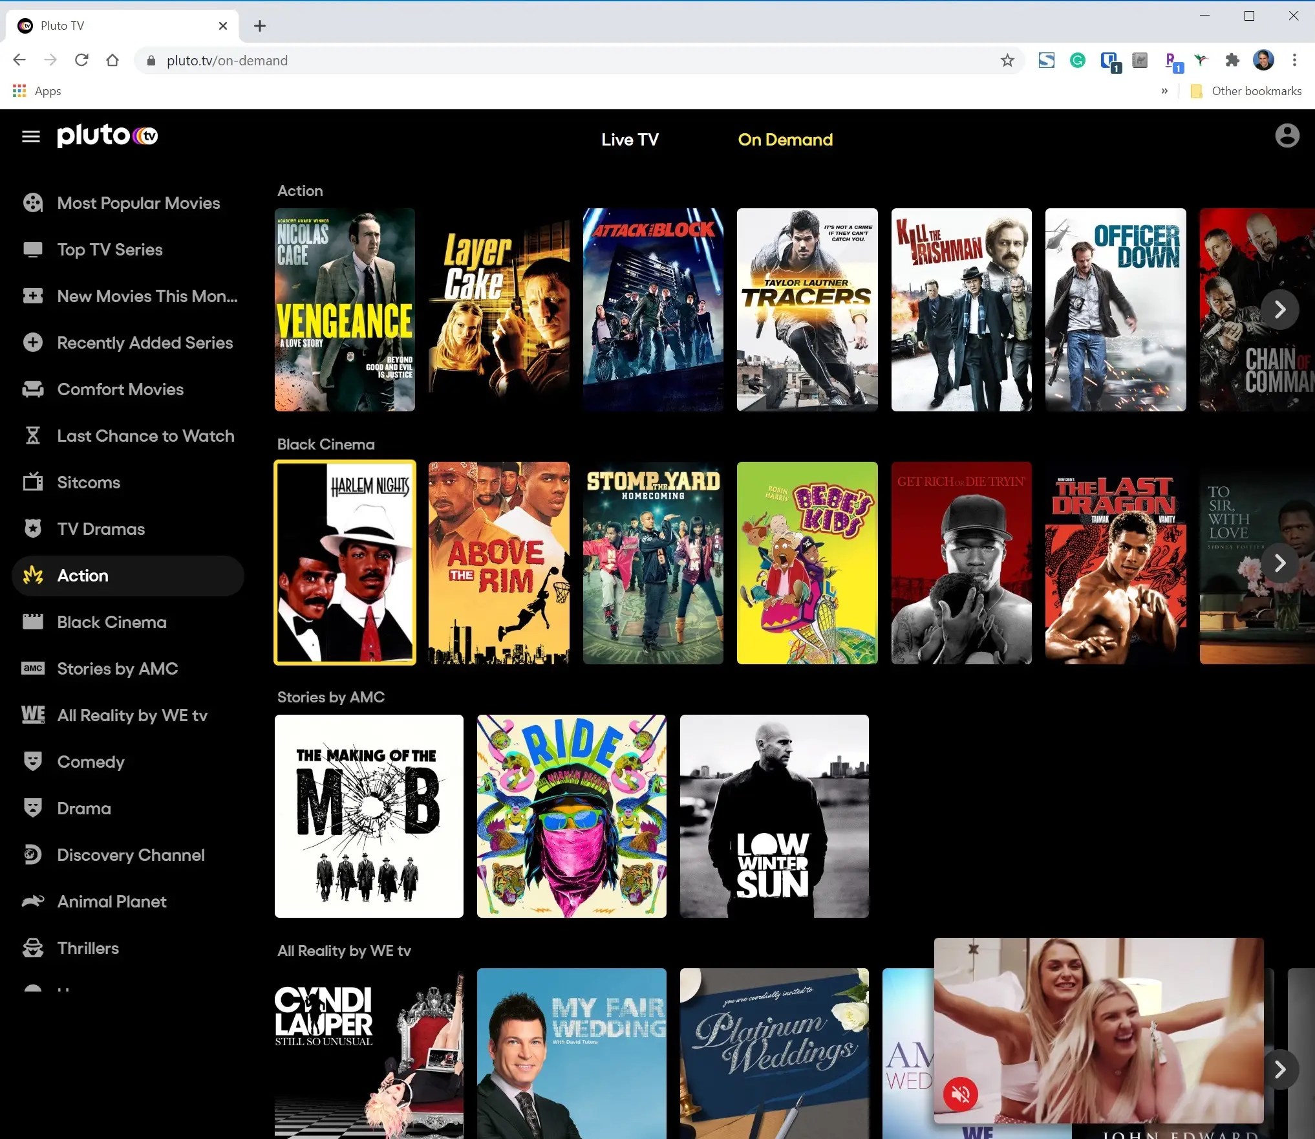The image size is (1315, 1139).
Task: Click the user account profile icon
Action: point(1287,136)
